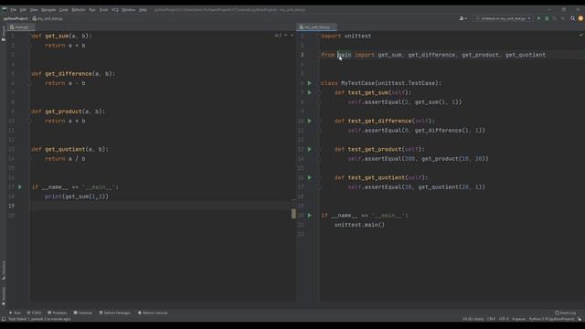Image resolution: width=585 pixels, height=329 pixels.
Task: Open the File menu
Action: click(14, 10)
